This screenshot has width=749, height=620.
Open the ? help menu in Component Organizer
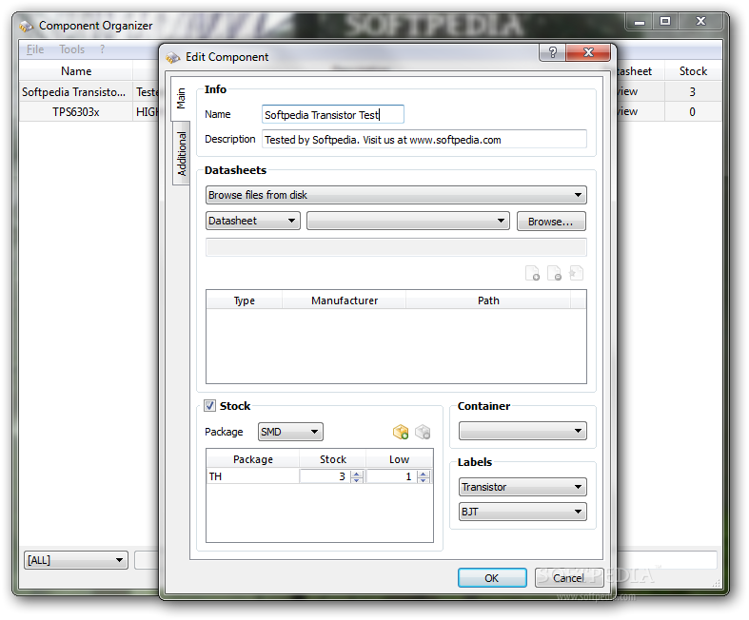[102, 49]
